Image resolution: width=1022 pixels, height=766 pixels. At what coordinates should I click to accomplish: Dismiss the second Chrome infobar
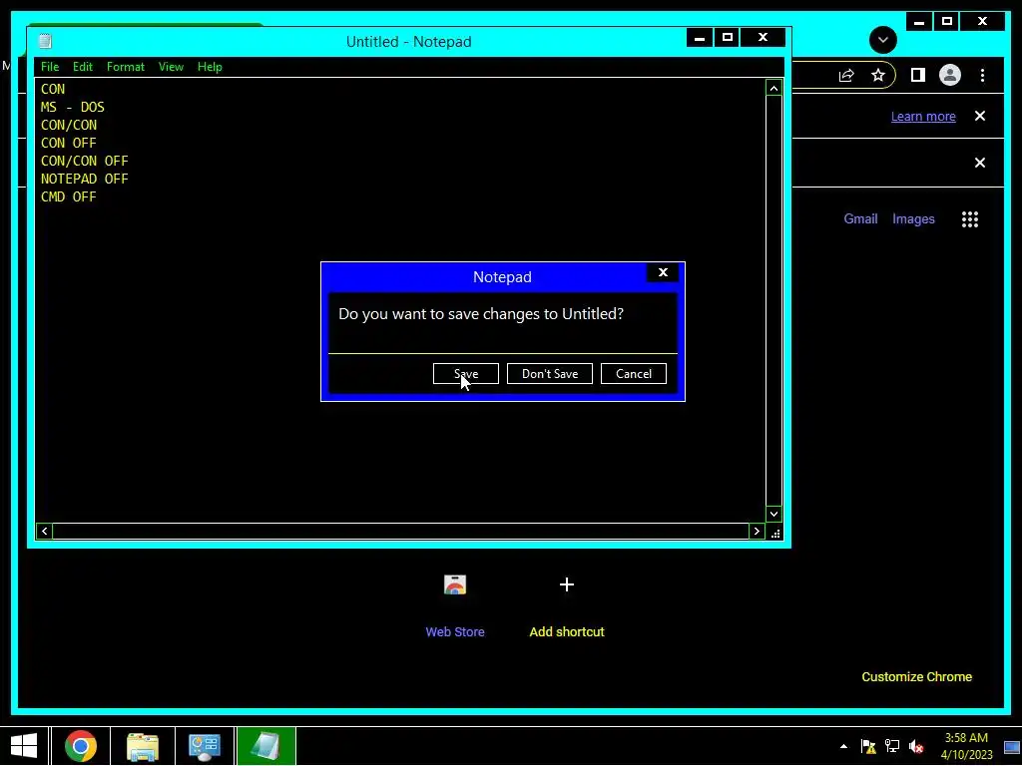coord(980,163)
